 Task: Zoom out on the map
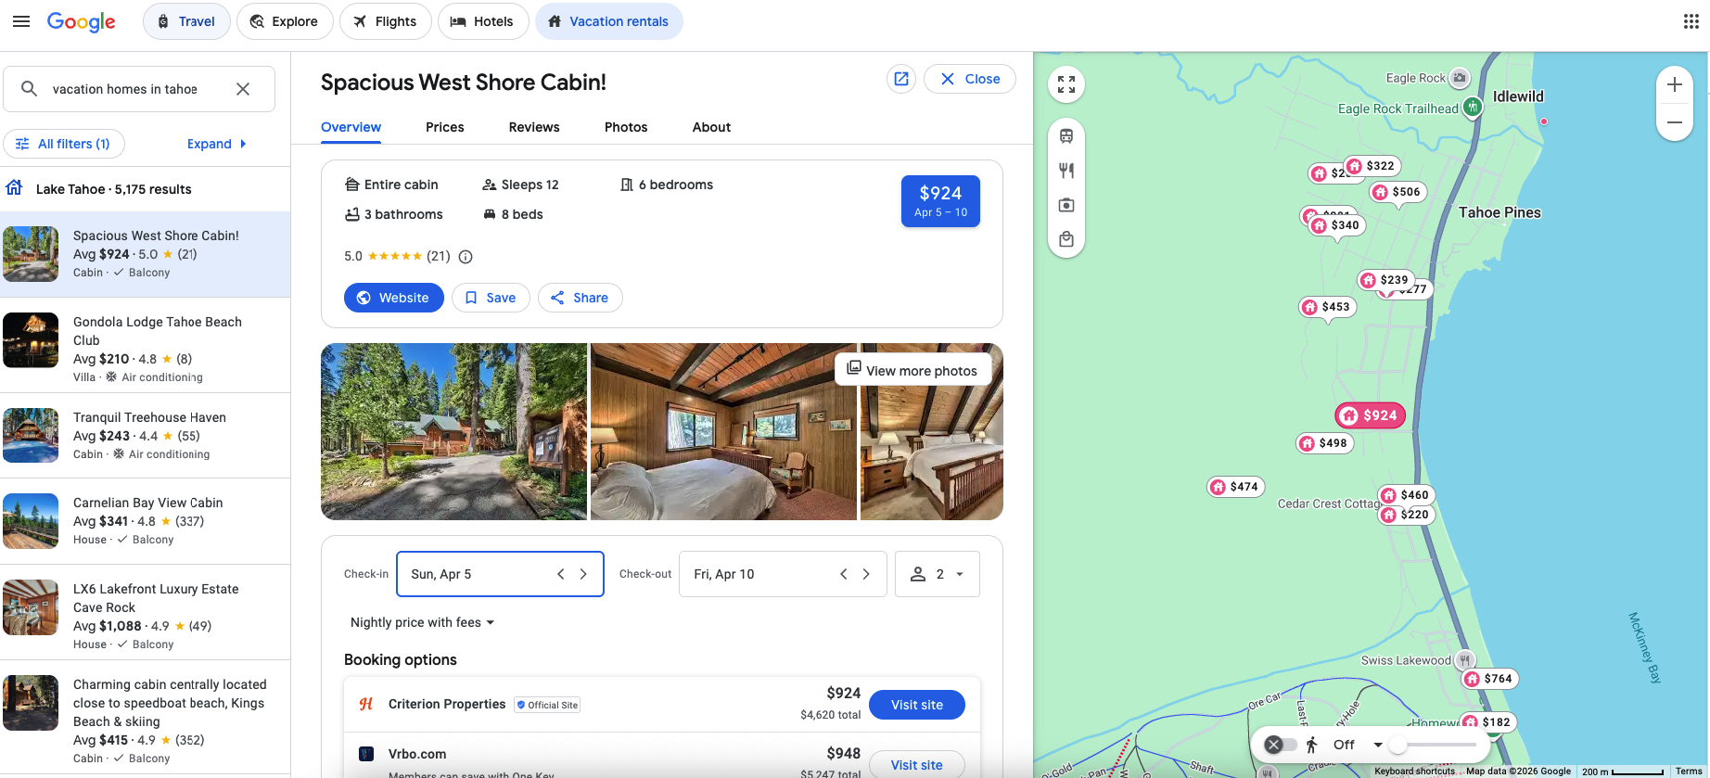tap(1675, 122)
